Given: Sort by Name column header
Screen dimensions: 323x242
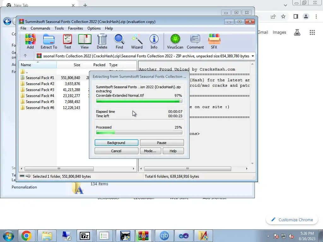Looking at the screenshot, I should click(38, 65).
